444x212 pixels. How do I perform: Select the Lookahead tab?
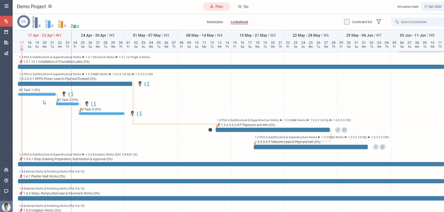239,22
